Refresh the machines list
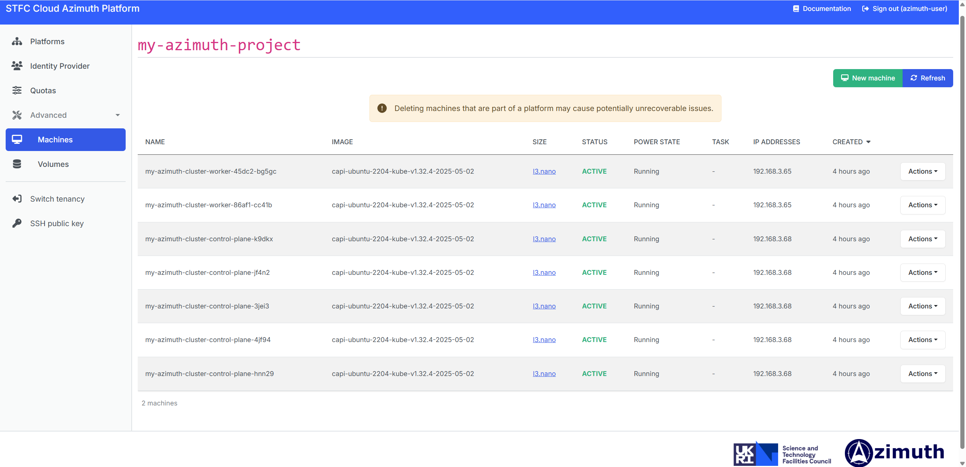This screenshot has width=966, height=467. 928,78
